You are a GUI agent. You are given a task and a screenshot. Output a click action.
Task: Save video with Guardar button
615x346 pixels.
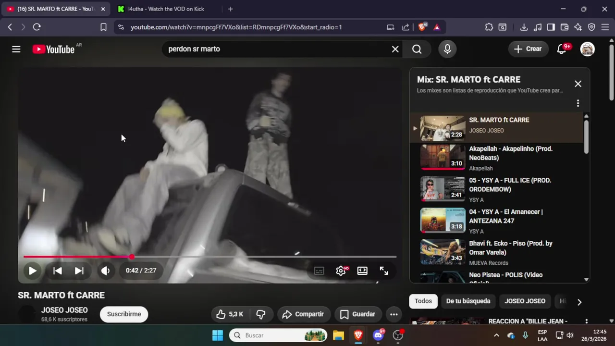pos(358,314)
